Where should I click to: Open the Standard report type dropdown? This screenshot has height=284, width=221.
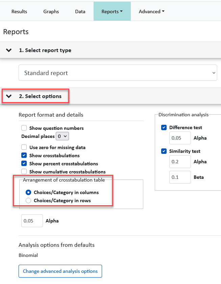coord(118,73)
